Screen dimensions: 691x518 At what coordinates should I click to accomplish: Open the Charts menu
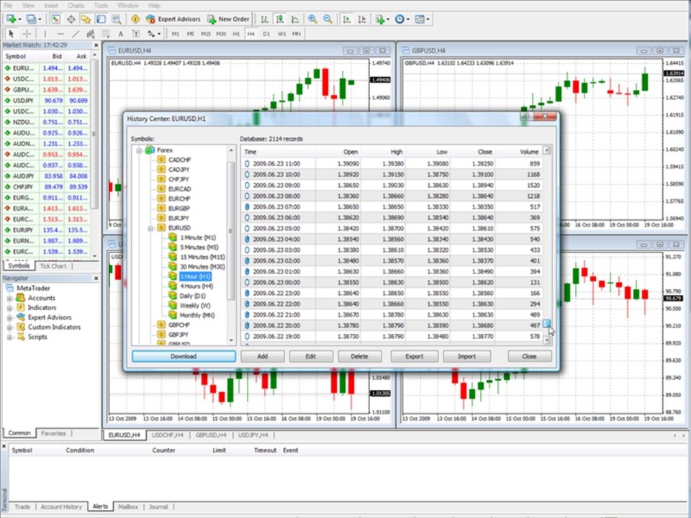click(76, 5)
